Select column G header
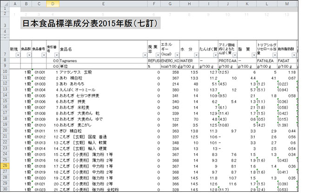Viewport: 310px width, 196px height. (170, 4)
